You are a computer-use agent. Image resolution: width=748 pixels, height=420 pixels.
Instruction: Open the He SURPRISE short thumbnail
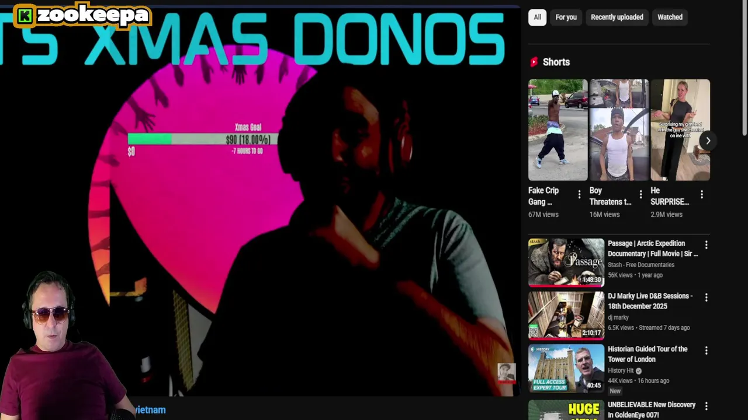[x=680, y=130]
